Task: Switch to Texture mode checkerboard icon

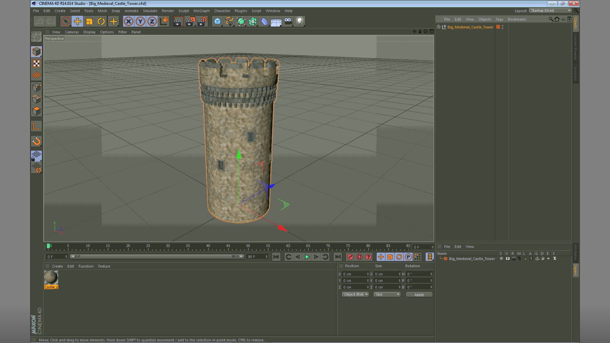Action: click(x=36, y=63)
